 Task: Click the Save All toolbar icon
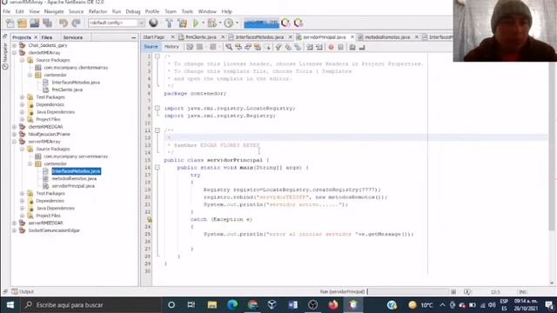[47, 23]
